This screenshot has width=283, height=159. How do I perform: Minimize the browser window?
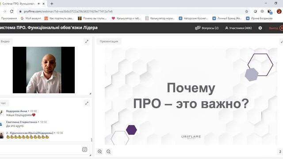coord(266,3)
